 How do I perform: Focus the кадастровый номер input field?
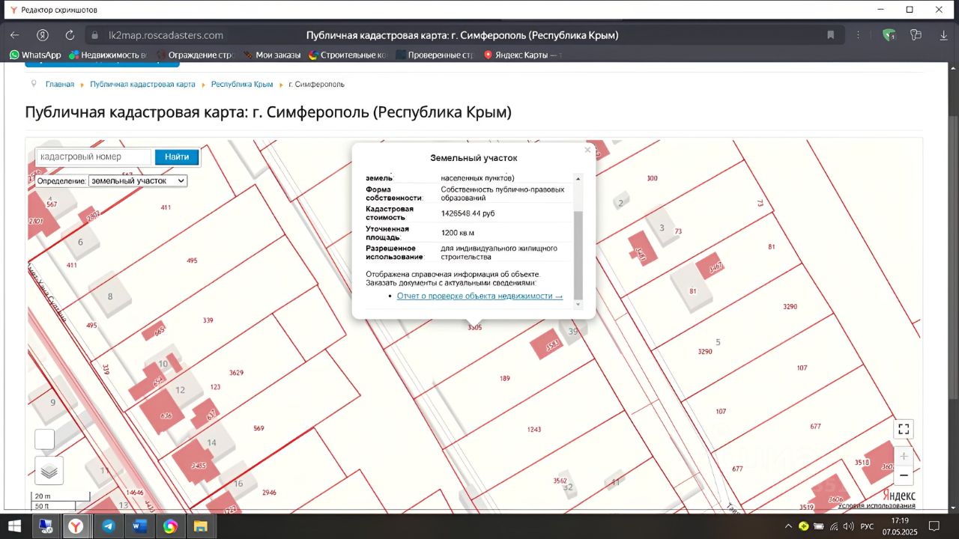pos(94,157)
